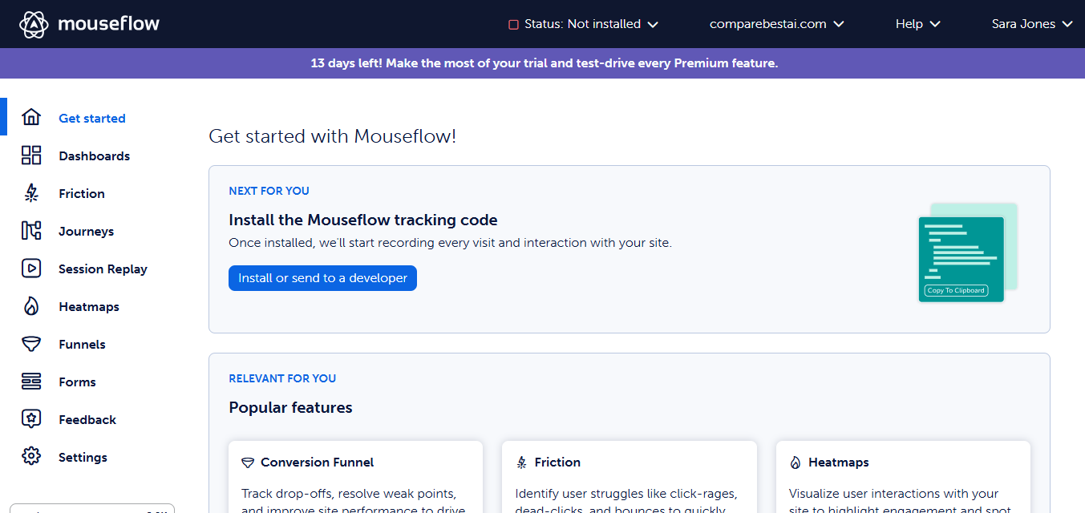Click Install the Mouseflow tracking code heading
1085x513 pixels.
[x=363, y=220]
